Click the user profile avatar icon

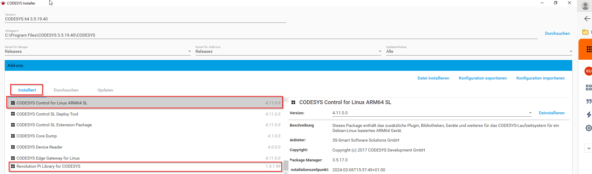pyautogui.click(x=585, y=6)
